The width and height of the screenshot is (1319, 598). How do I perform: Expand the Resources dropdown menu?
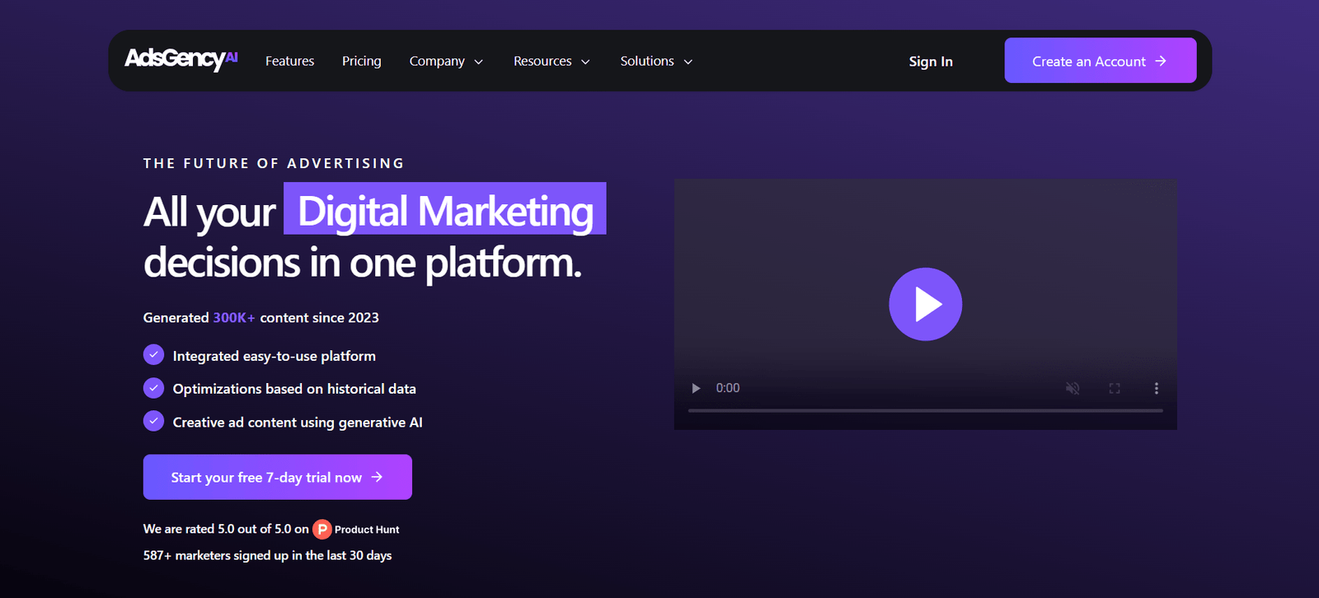[552, 61]
